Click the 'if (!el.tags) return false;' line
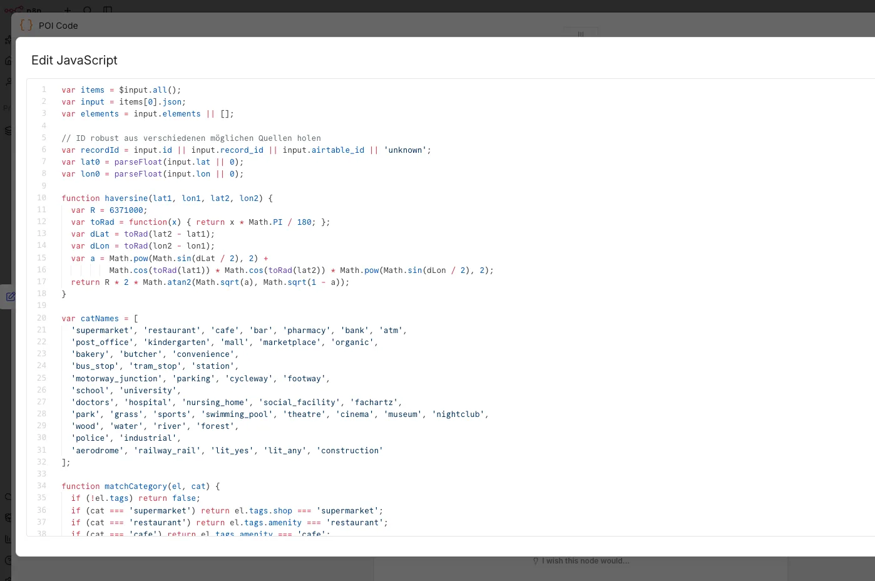Screen dimensions: 875x581 (136, 498)
